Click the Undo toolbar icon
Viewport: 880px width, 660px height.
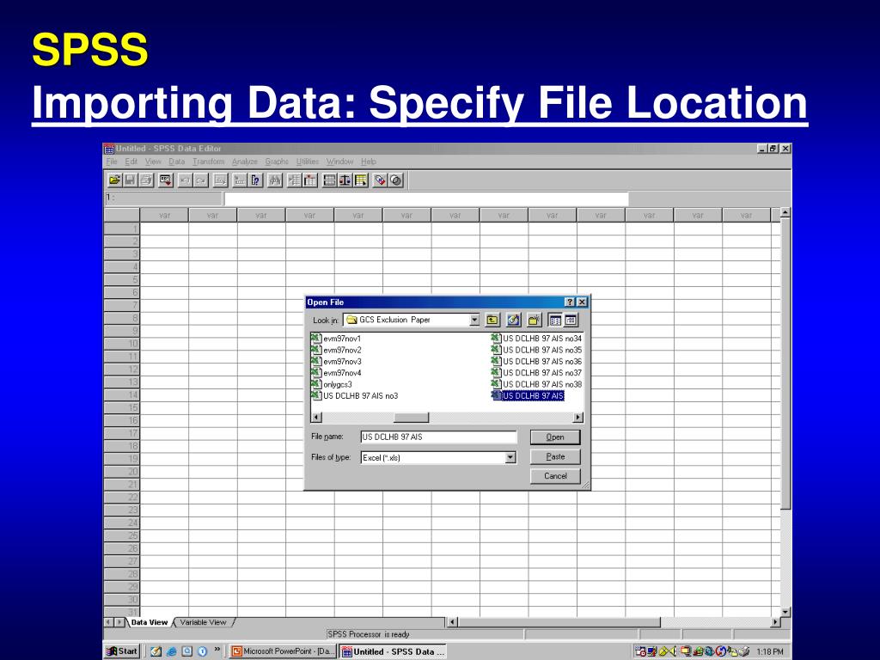pos(185,180)
